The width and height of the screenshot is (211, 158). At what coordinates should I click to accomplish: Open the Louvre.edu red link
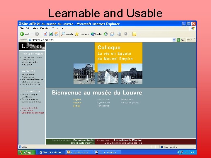27,110
